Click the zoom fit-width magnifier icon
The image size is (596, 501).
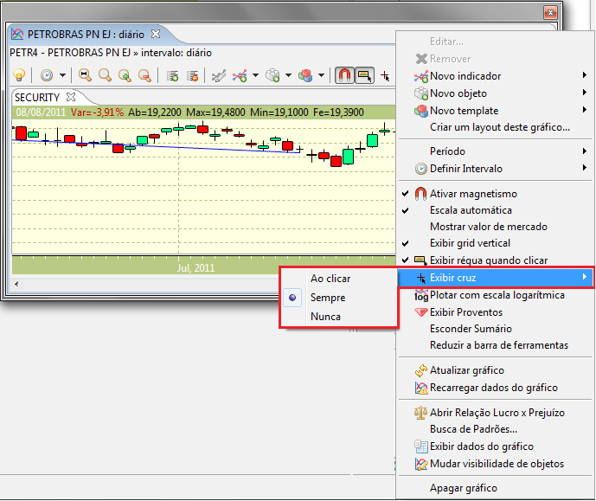click(85, 75)
